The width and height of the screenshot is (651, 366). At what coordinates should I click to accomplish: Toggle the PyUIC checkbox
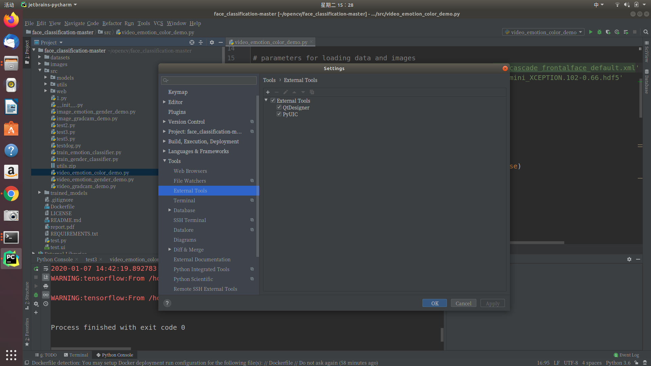coord(279,114)
